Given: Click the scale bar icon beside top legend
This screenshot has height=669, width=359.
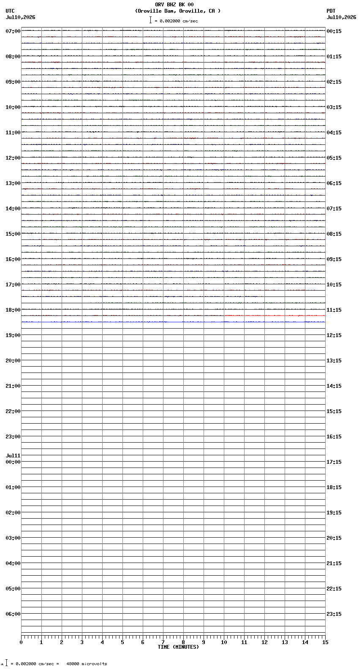Looking at the screenshot, I should point(150,20).
